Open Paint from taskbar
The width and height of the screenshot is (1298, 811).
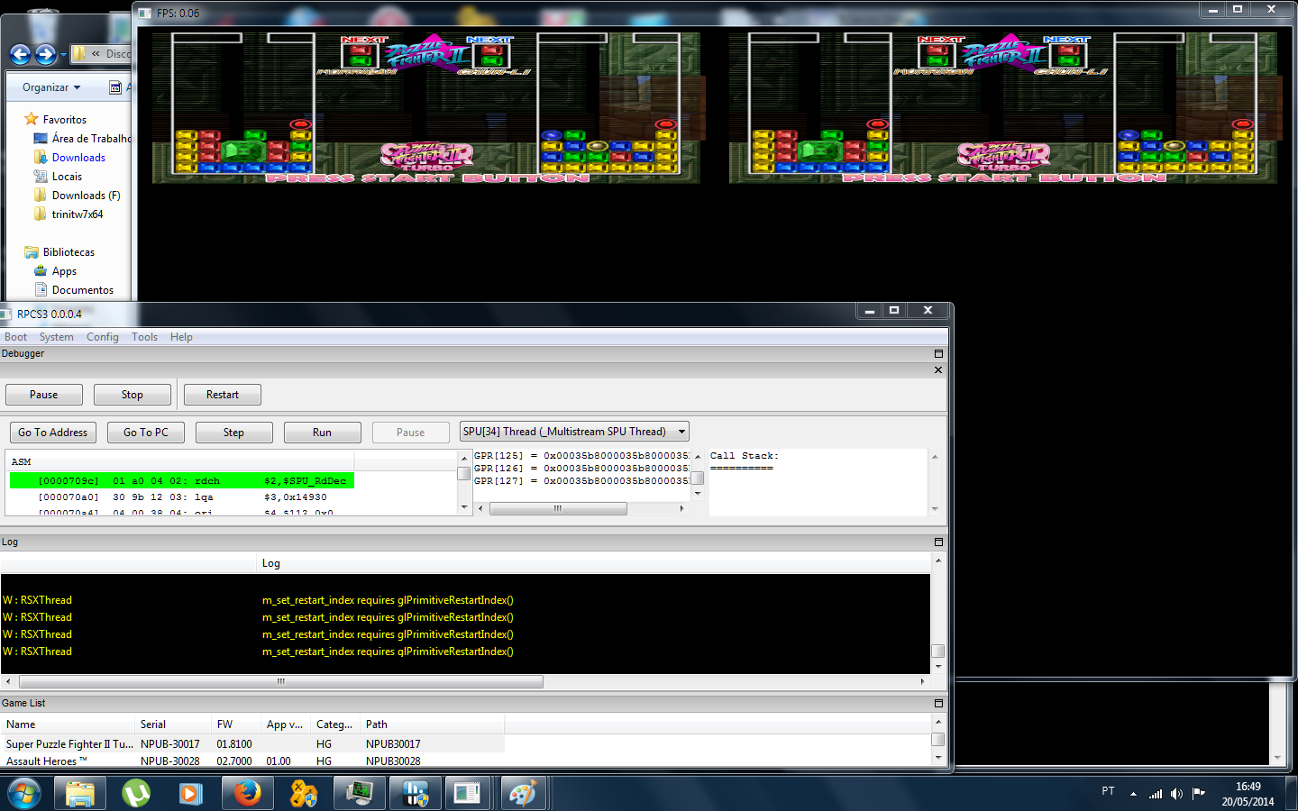(523, 793)
